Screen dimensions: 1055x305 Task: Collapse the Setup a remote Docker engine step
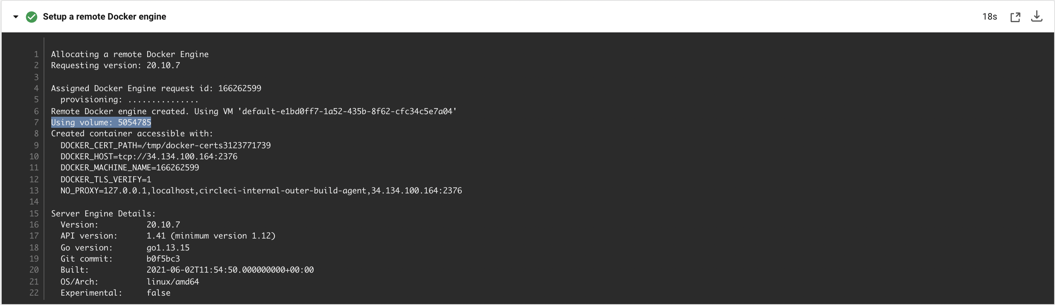click(16, 17)
